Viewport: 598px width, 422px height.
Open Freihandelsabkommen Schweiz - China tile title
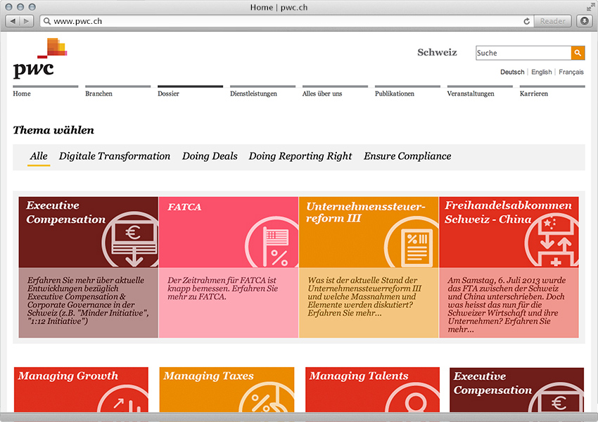click(x=509, y=212)
